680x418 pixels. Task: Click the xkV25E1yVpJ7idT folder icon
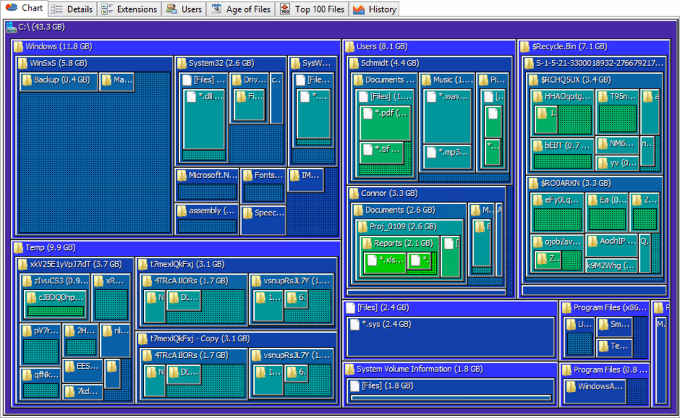pyautogui.click(x=23, y=265)
